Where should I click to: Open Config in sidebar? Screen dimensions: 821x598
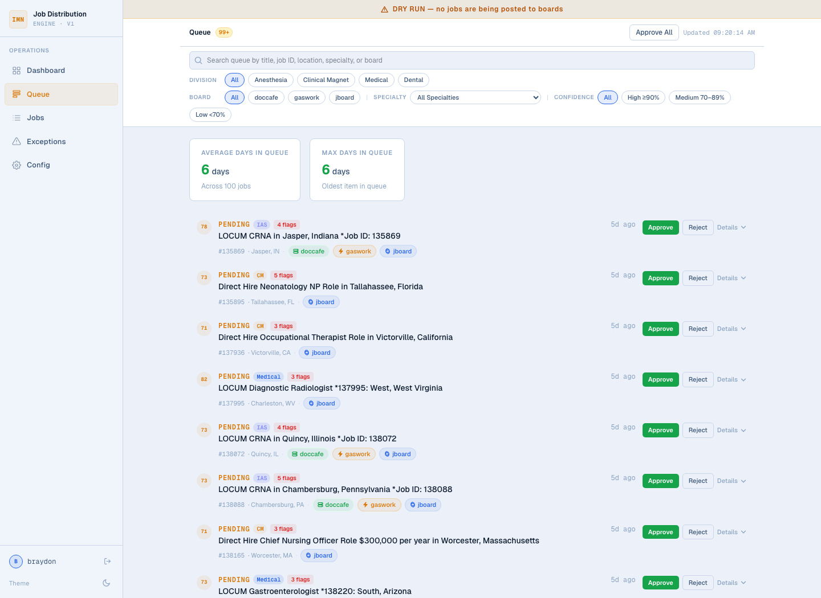point(62,165)
